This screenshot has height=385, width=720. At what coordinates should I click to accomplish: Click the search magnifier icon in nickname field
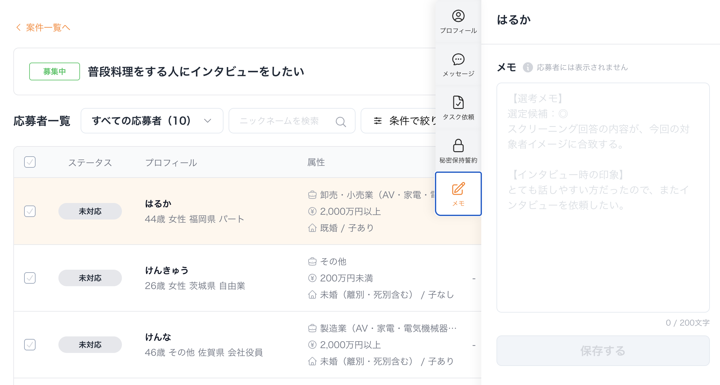point(341,121)
